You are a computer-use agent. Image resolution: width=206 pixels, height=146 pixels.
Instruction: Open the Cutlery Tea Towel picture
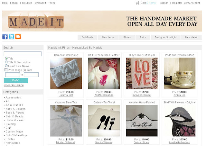(104, 121)
